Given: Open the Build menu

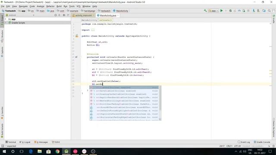Looking at the screenshot, I should pos(59,6).
